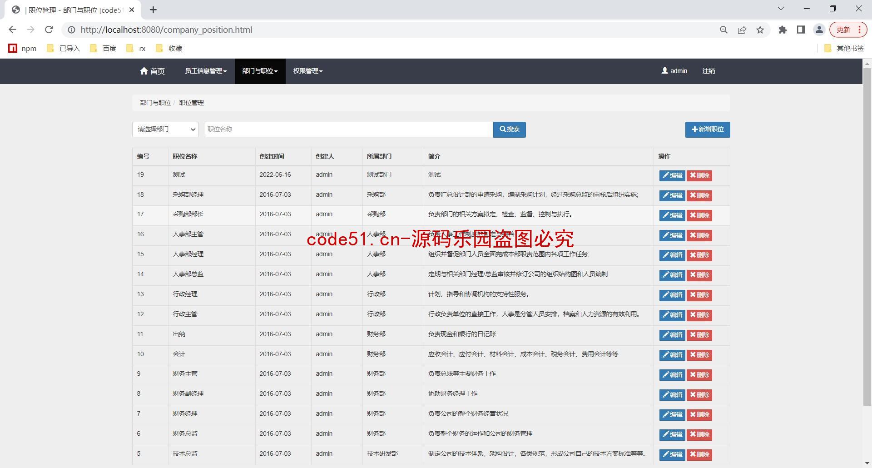
Task: Delete the 人事部主管 position
Action: (699, 235)
